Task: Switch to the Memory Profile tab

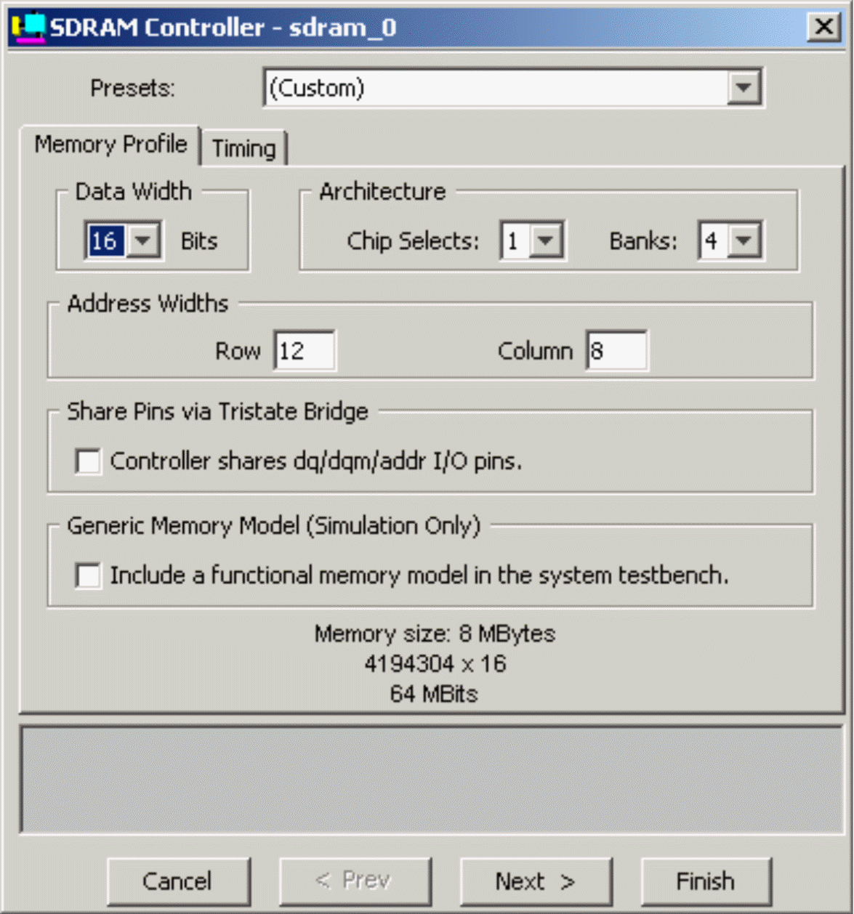Action: pyautogui.click(x=110, y=145)
